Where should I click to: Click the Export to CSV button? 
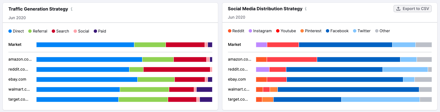(412, 9)
